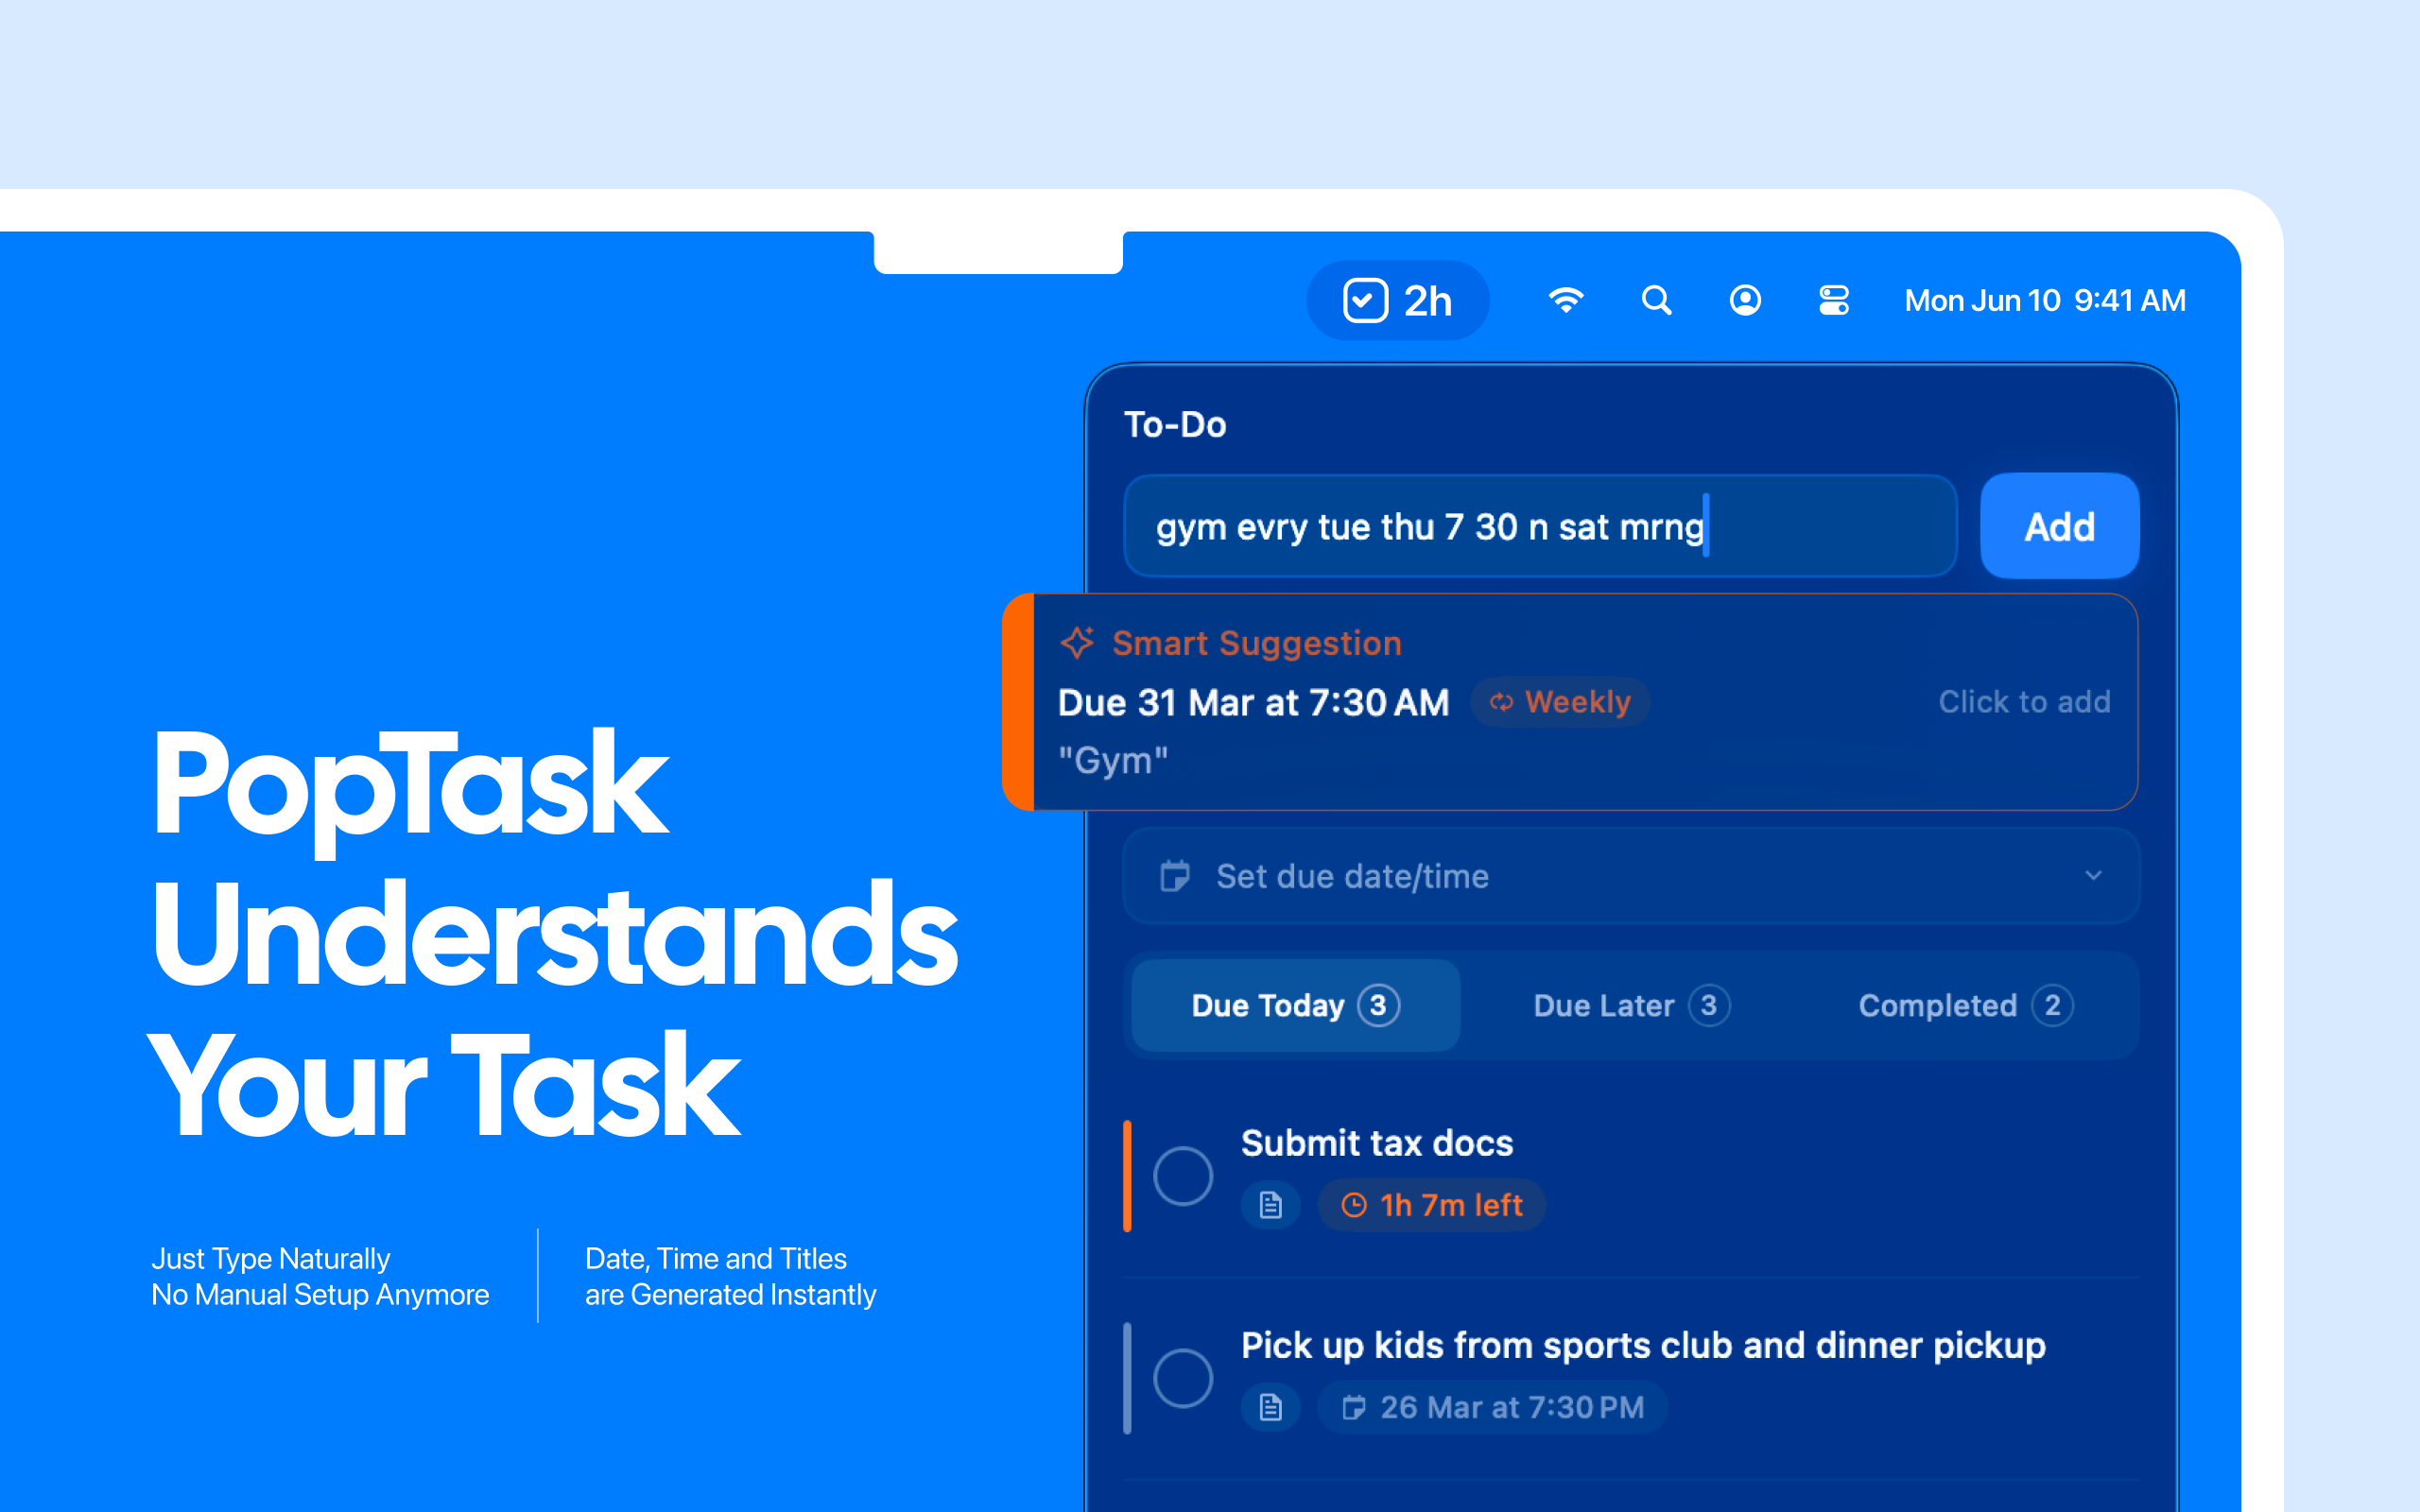Open the PopTask 2h menu bar icon
This screenshot has height=1512, width=2420.
pyautogui.click(x=1397, y=299)
